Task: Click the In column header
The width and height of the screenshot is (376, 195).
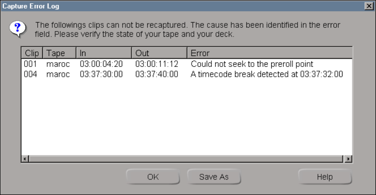Action: [103, 53]
